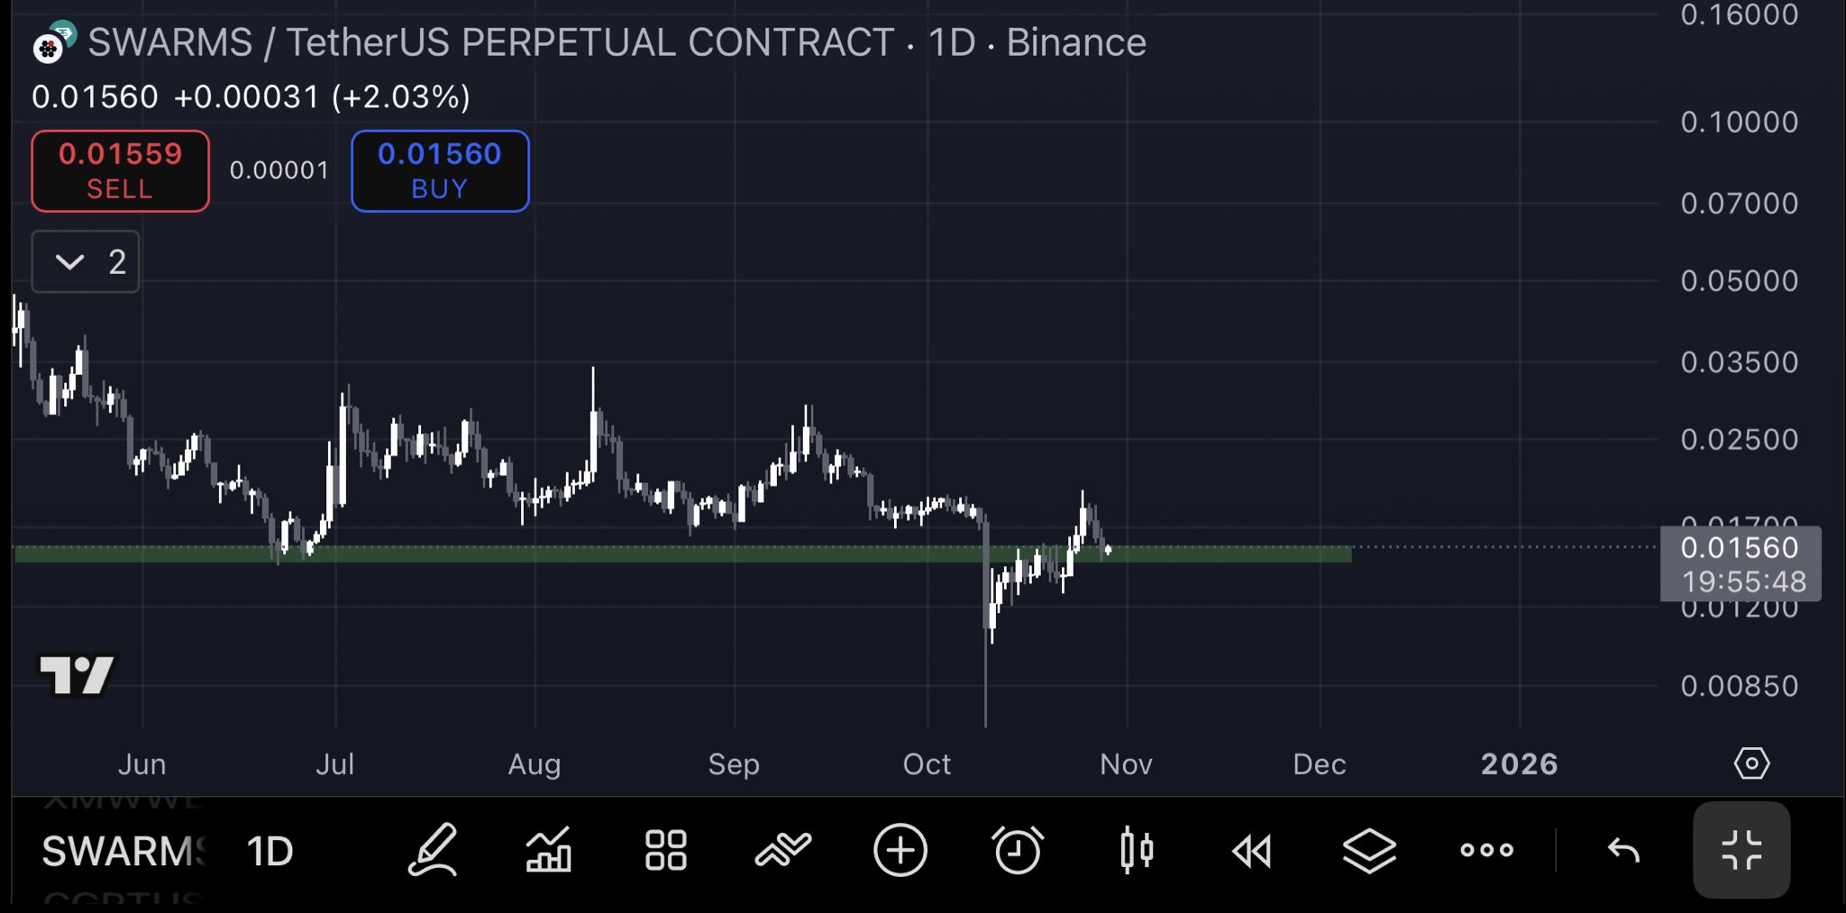Add symbol with plus circle icon
The image size is (1846, 913).
[900, 850]
